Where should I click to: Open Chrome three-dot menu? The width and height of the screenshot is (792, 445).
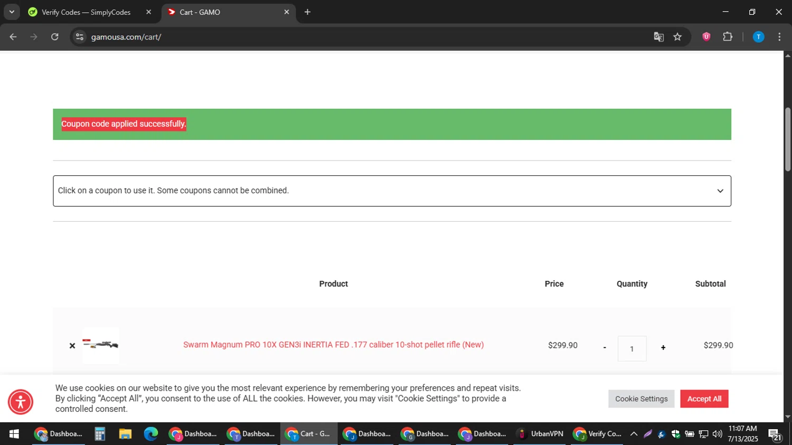779,37
